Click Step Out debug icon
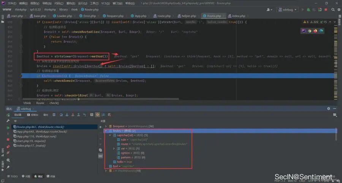342x183 pixels. [79, 115]
